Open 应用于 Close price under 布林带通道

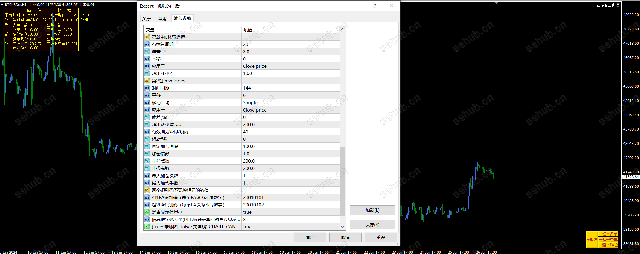click(x=291, y=66)
